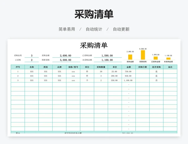Image resolution: width=188 pixels, height=144 pixels.
Task: Select the 单价 column header
Action: (x=115, y=67)
